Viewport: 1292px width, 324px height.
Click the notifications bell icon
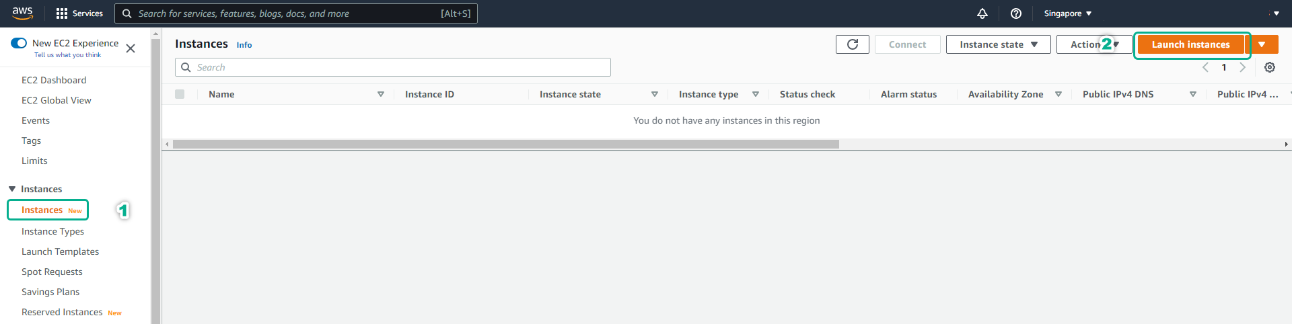982,13
